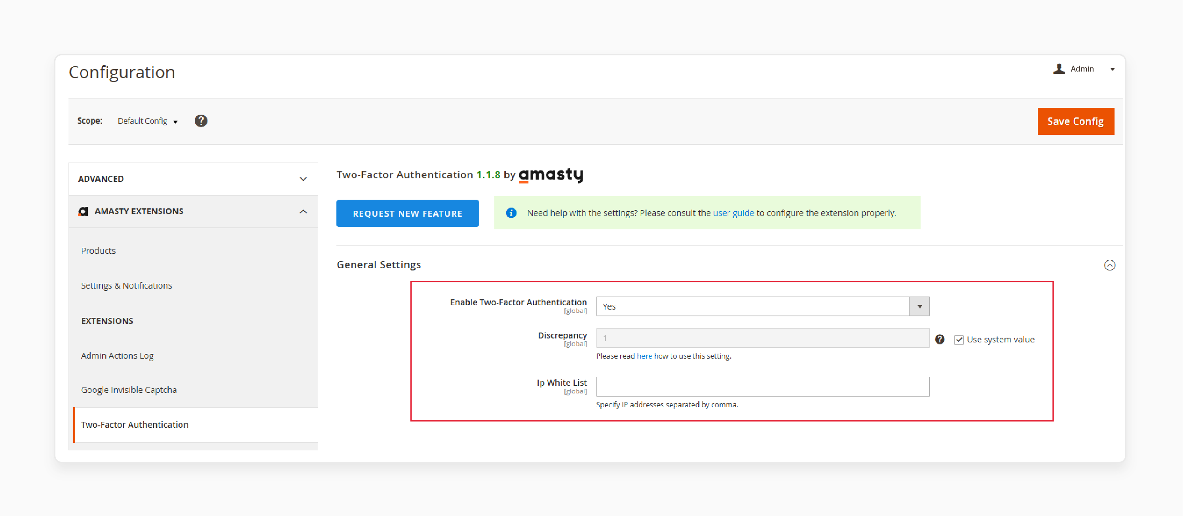This screenshot has width=1183, height=516.
Task: Open Settings & Notifications item
Action: coord(126,286)
